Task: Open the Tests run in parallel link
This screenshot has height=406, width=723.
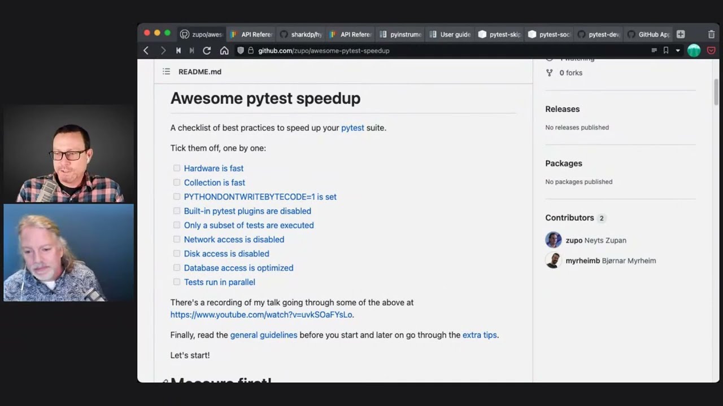Action: [x=220, y=282]
